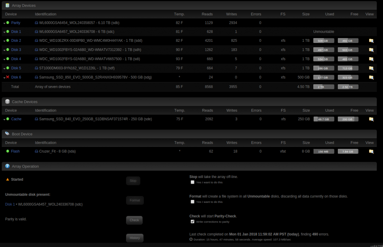This screenshot has width=383, height=247.
Task: Click the Boot Device section icon
Action: click(7, 133)
